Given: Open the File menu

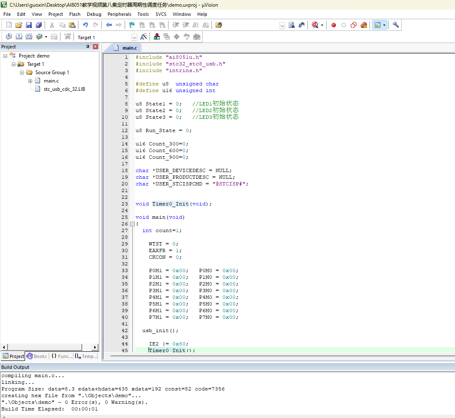Looking at the screenshot, I should point(7,14).
